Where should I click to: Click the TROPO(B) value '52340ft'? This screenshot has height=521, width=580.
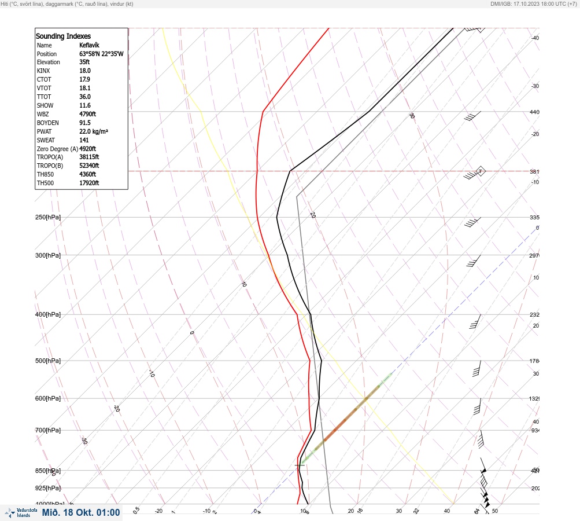click(89, 166)
